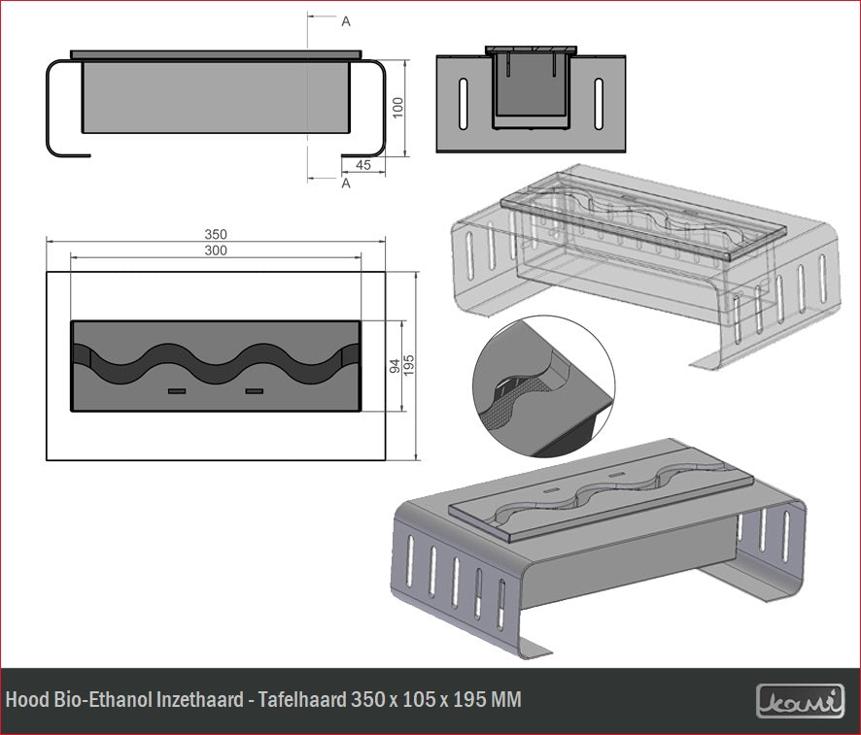Click the 350 width dimension label
The image size is (861, 735).
215,235
